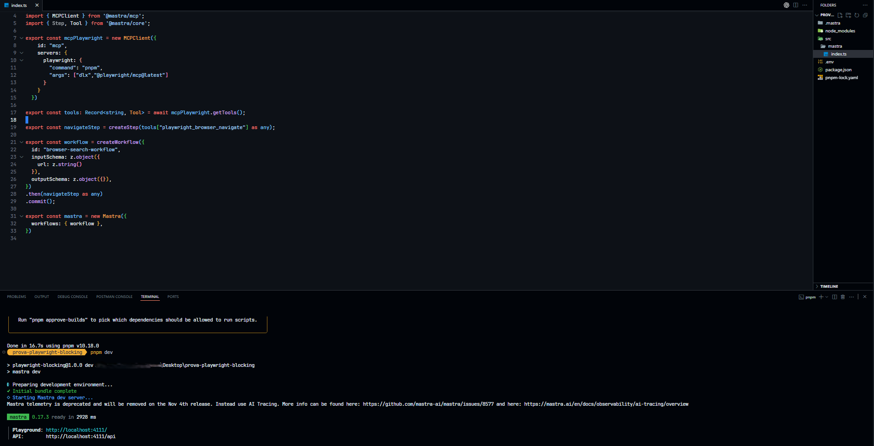Refresh the Explorer file tree
The height and width of the screenshot is (446, 874).
[x=856, y=15]
